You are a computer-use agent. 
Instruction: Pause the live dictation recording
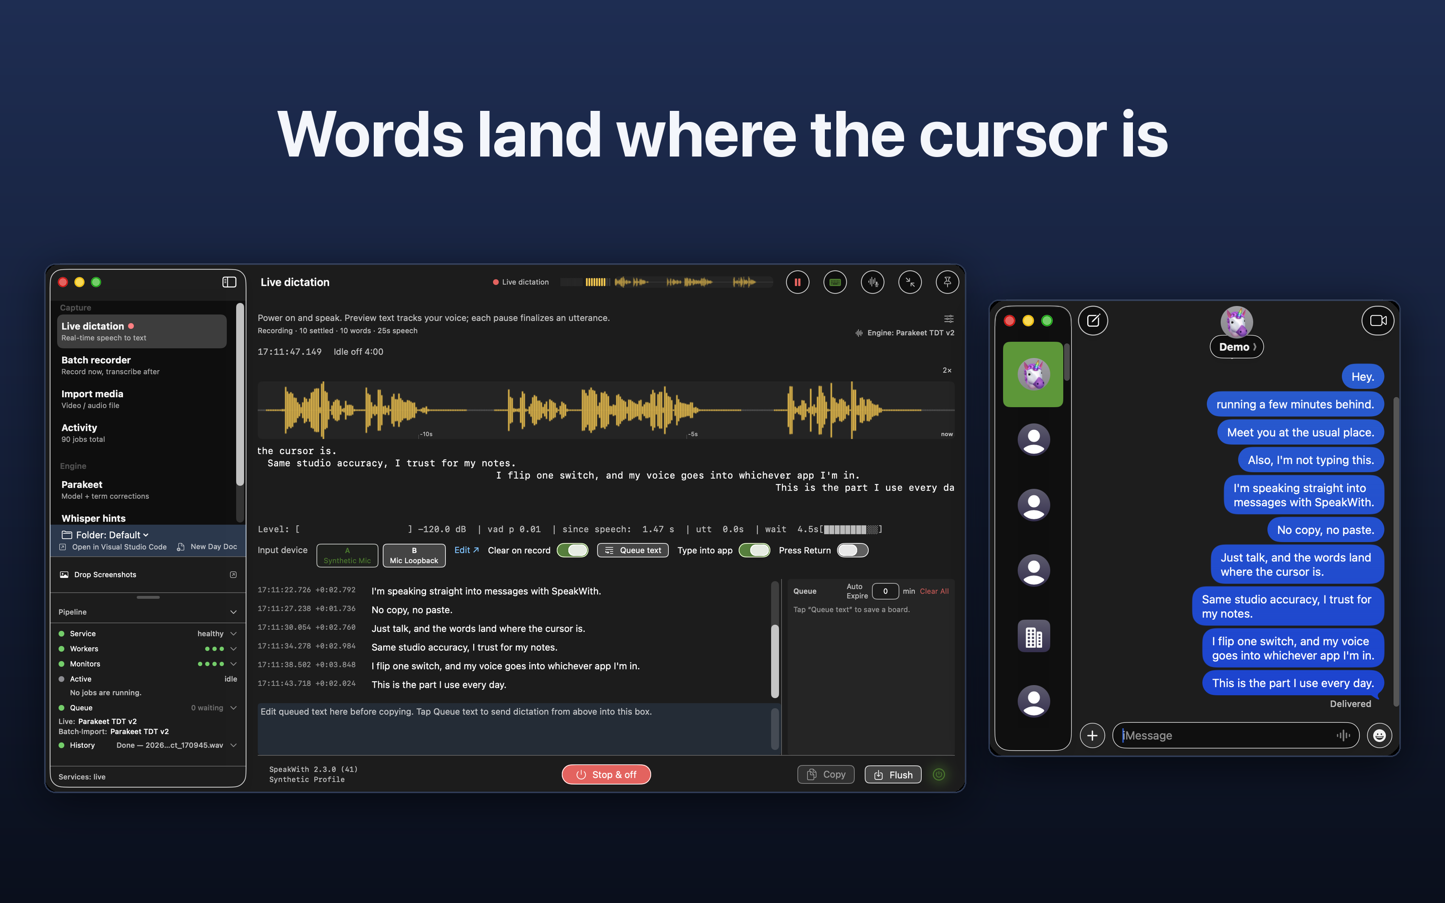click(x=797, y=282)
